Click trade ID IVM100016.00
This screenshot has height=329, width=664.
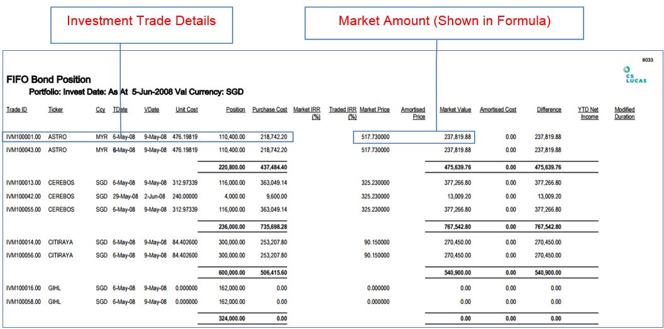click(x=23, y=288)
